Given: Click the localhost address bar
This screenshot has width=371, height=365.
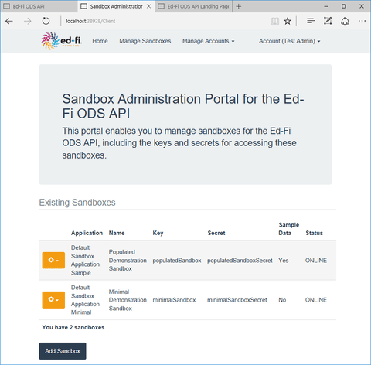Looking at the screenshot, I should [90, 21].
